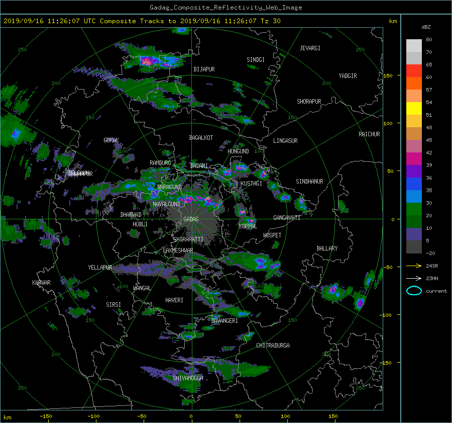Click the LINGASUR label

285,141
